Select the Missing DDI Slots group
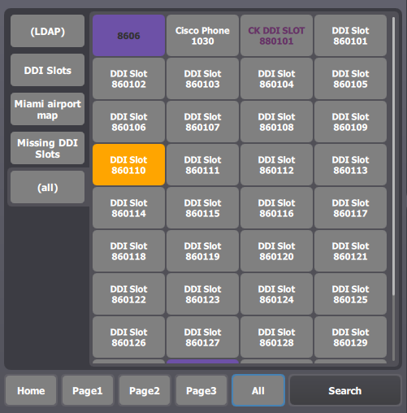Screen dimensions: 407x413 pyautogui.click(x=47, y=148)
